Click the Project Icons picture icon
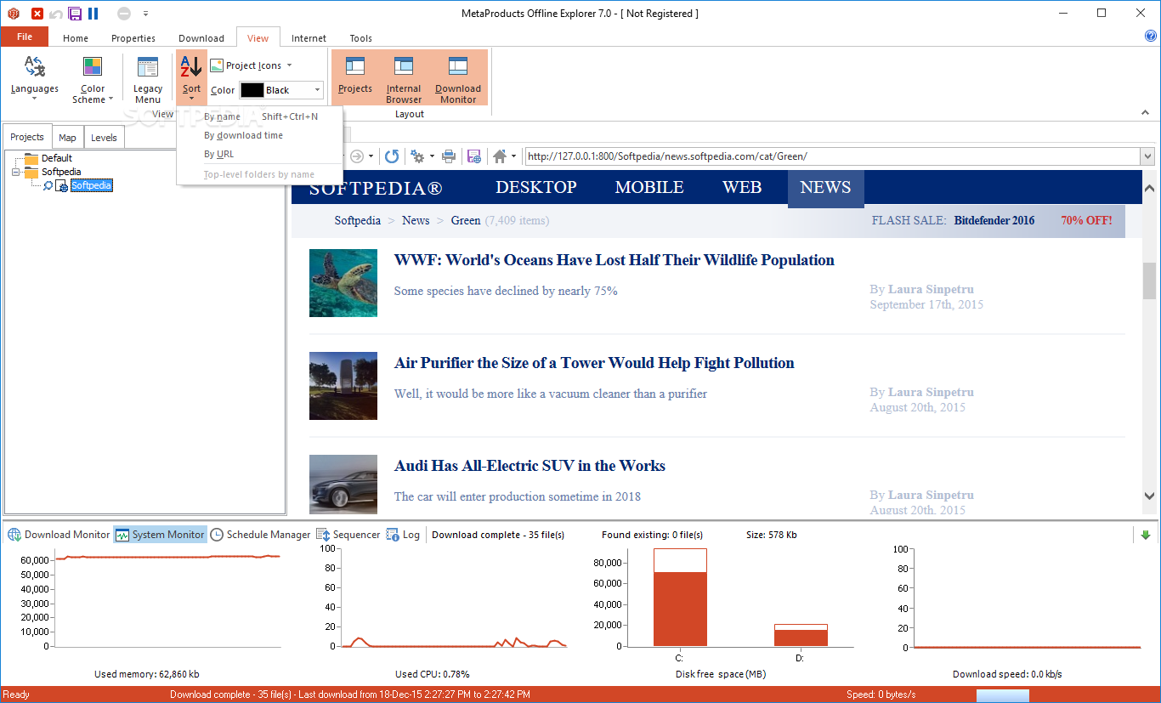The height and width of the screenshot is (703, 1161). [x=217, y=65]
